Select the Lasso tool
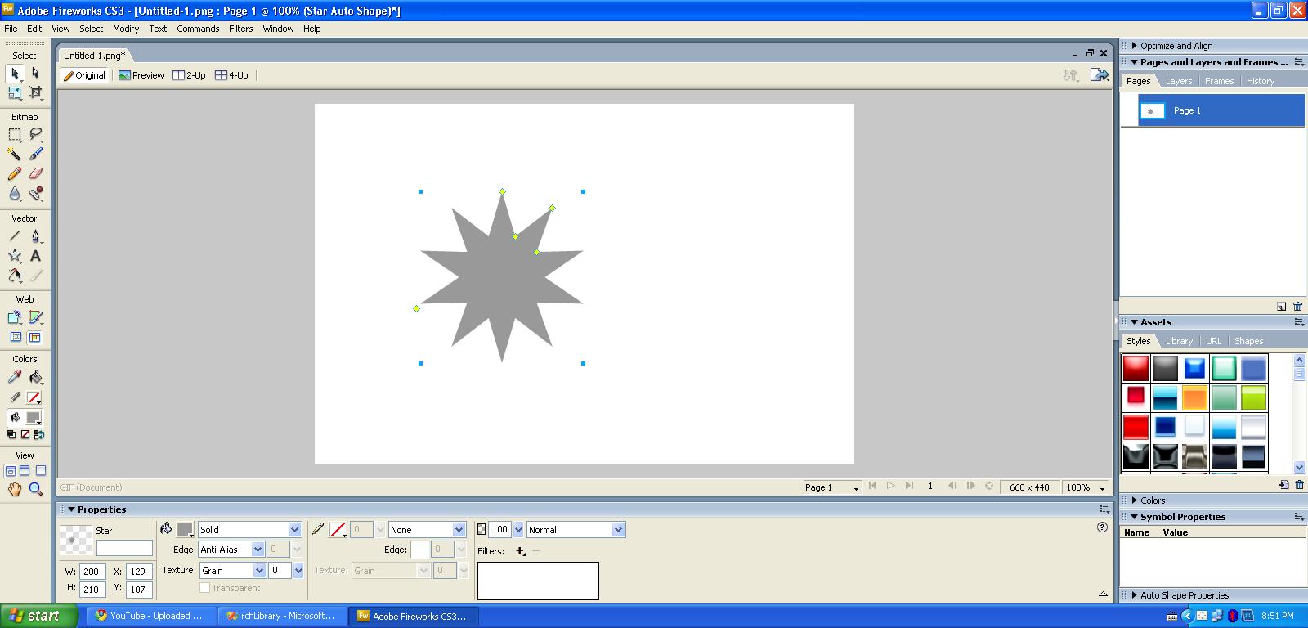 [x=35, y=134]
